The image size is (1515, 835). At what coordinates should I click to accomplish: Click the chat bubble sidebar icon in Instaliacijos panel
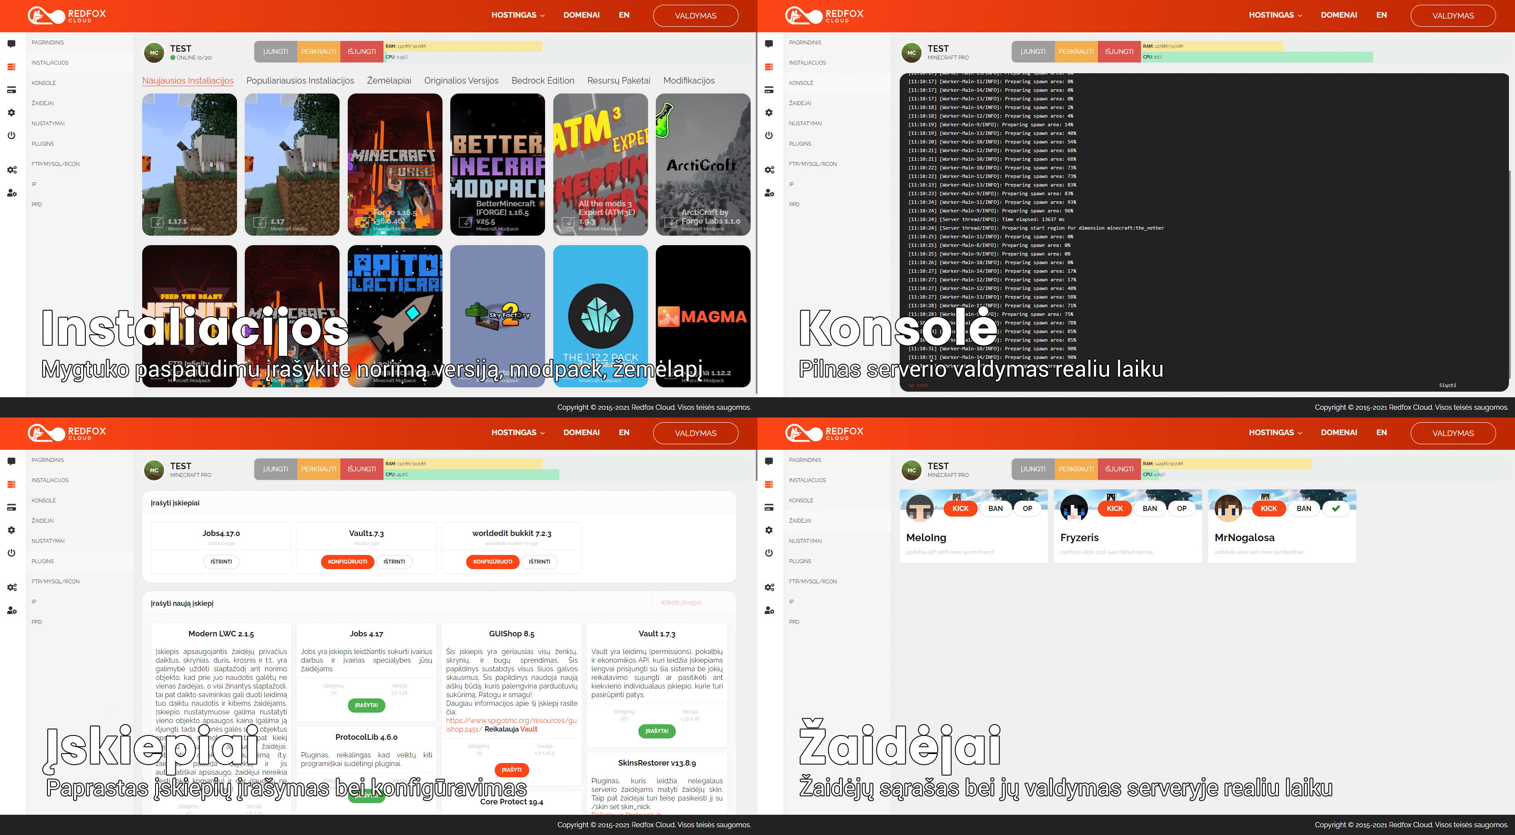(12, 44)
